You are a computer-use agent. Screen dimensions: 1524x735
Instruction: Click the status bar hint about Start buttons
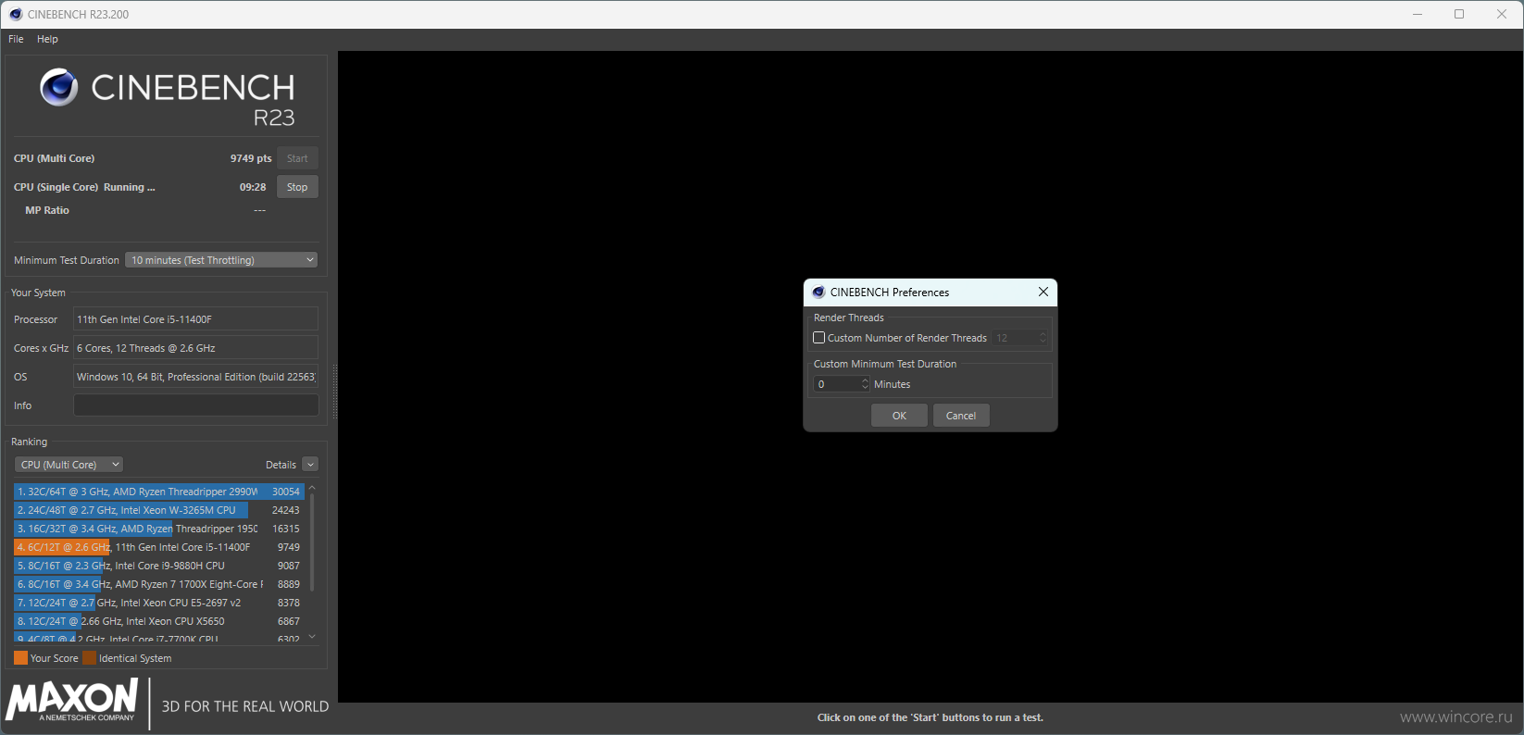931,717
